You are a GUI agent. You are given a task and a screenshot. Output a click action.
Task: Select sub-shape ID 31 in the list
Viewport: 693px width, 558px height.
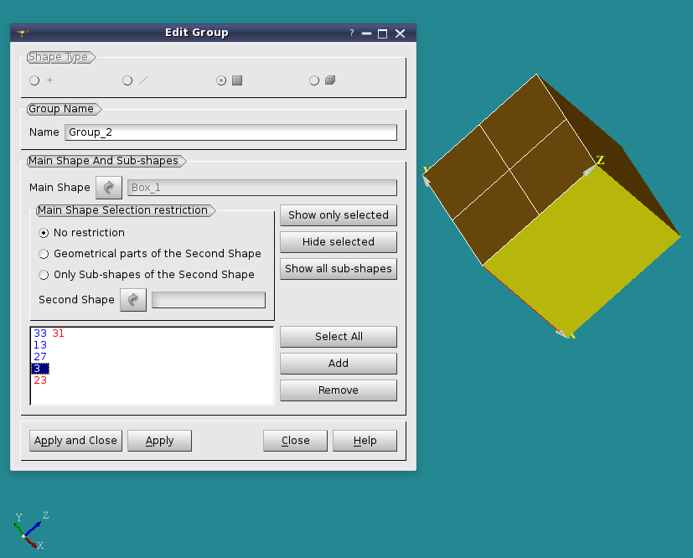pyautogui.click(x=59, y=333)
